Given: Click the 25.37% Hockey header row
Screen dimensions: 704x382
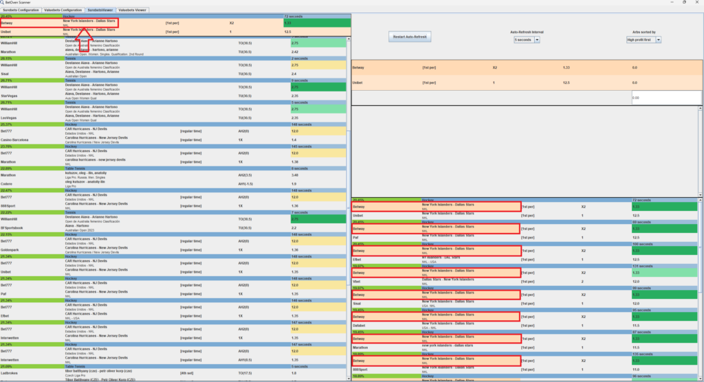Looking at the screenshot, I should tap(173, 124).
